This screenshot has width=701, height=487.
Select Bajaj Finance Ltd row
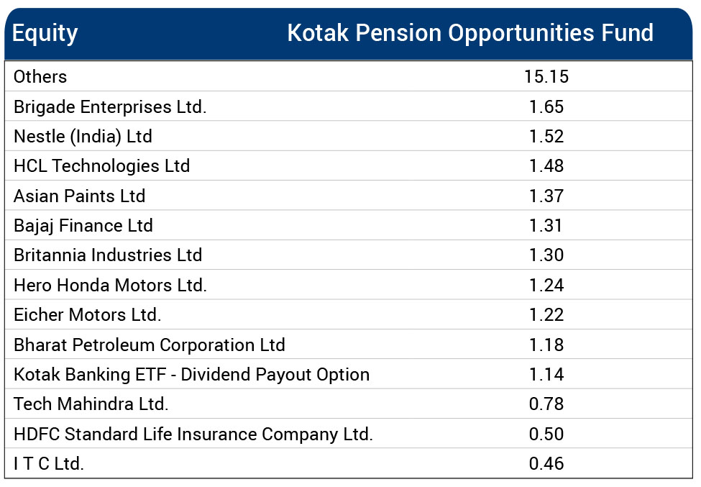(x=83, y=226)
